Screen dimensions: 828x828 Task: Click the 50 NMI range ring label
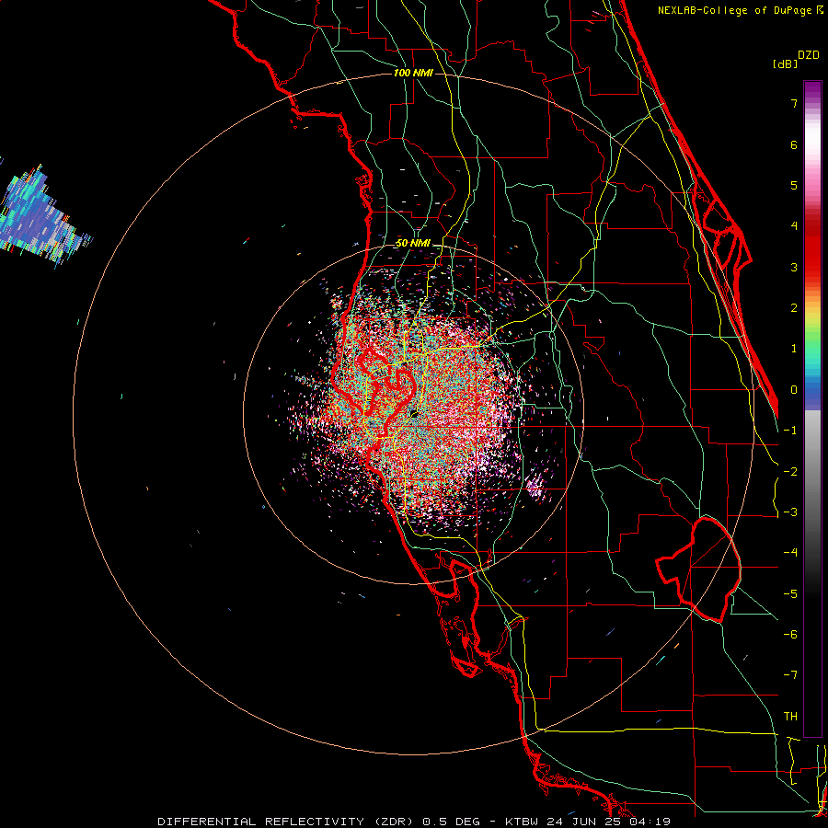(413, 244)
